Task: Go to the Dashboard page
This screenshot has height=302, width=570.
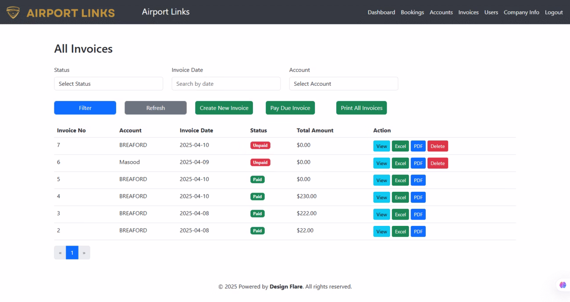Action: point(381,12)
